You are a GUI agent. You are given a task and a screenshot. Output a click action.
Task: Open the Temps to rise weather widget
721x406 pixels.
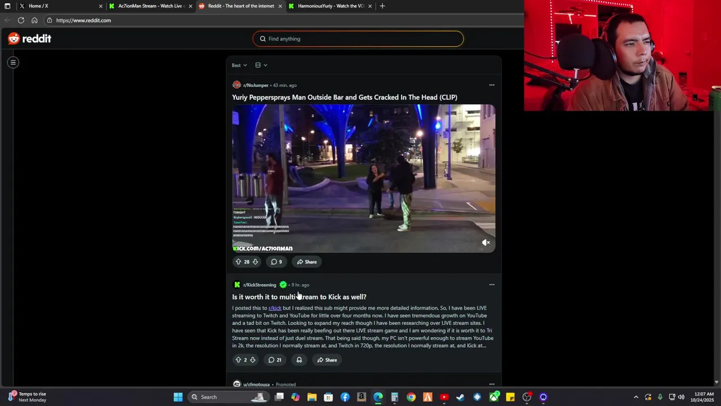click(27, 397)
